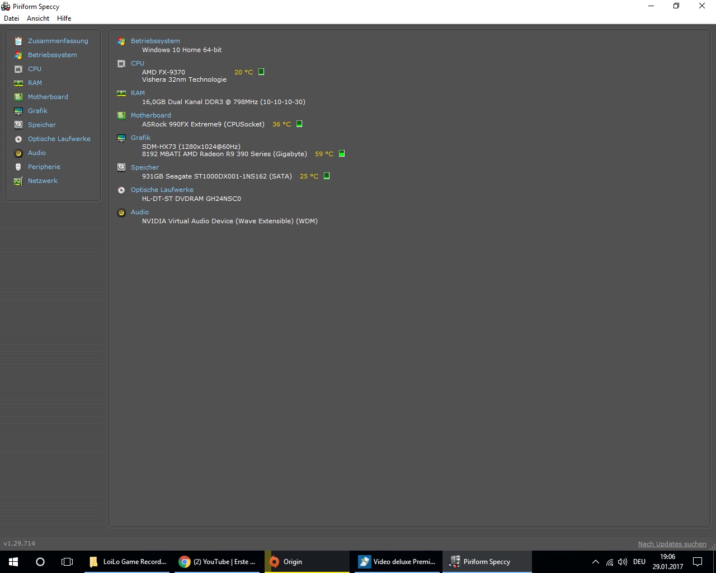Open Task View in the taskbar
The width and height of the screenshot is (716, 573).
coord(67,562)
